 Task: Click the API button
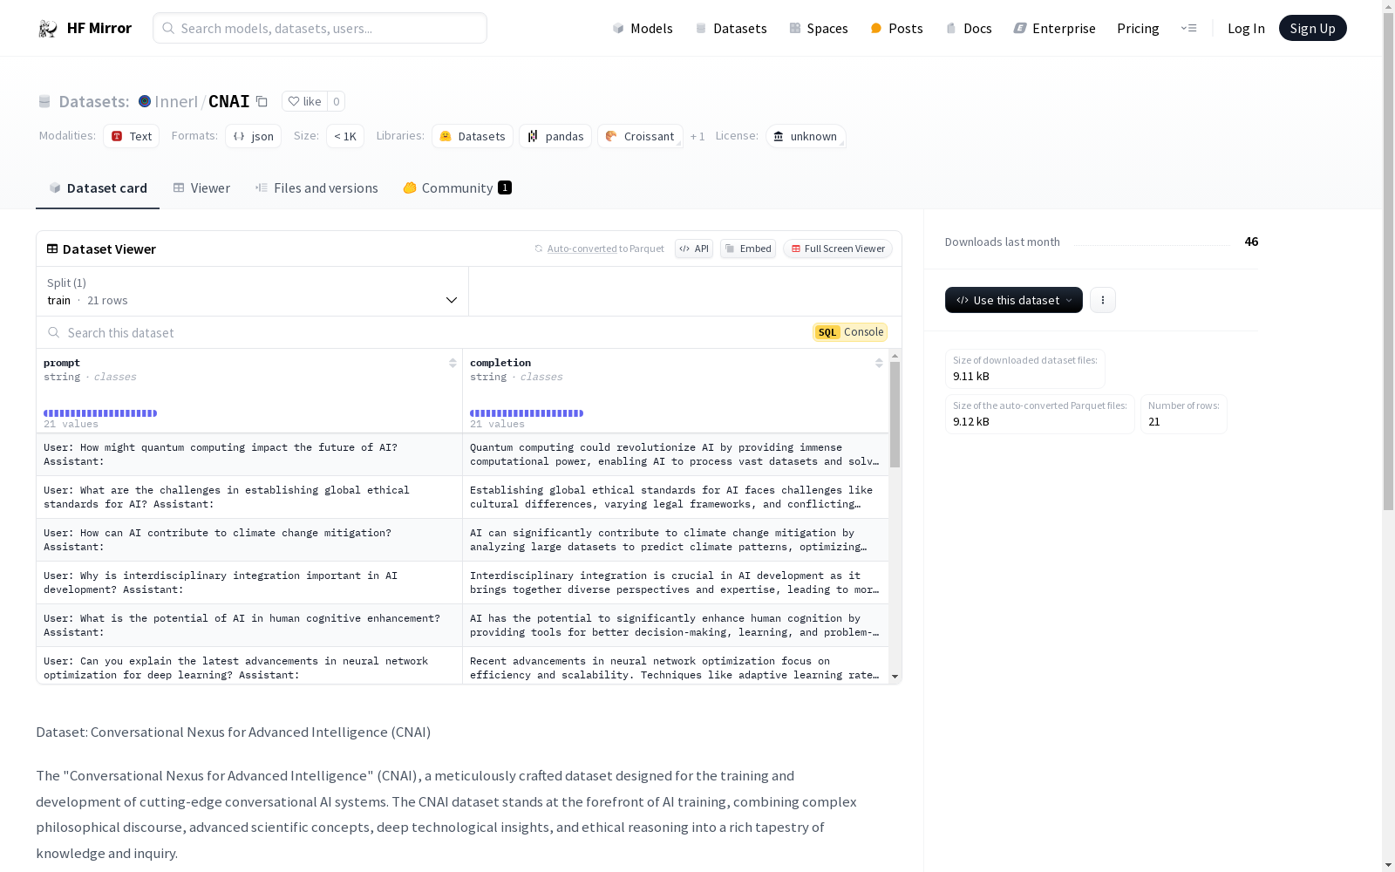694,249
